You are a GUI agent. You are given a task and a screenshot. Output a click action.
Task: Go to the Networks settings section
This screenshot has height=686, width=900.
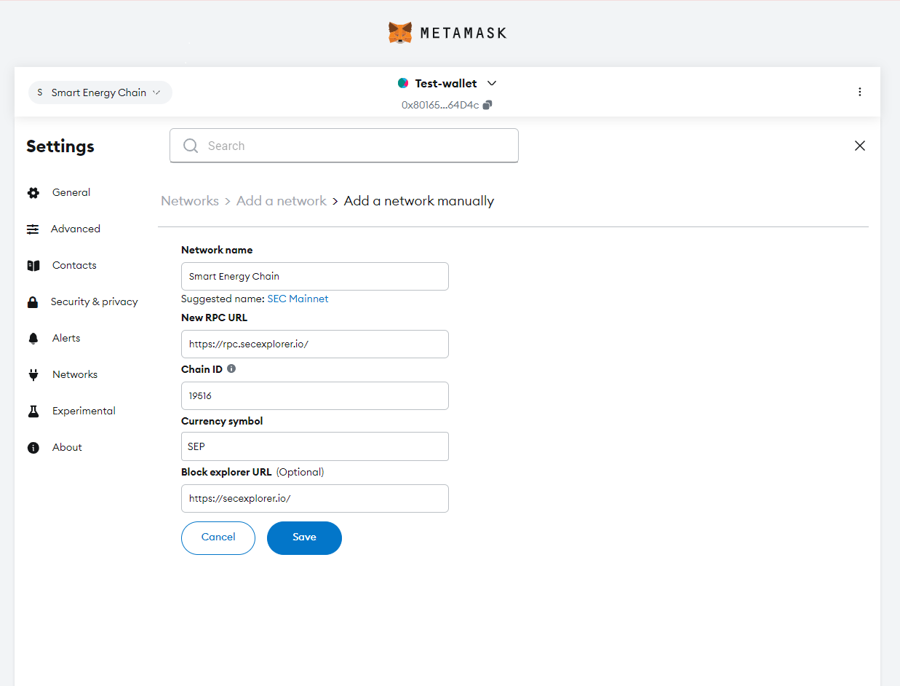pyautogui.click(x=74, y=374)
